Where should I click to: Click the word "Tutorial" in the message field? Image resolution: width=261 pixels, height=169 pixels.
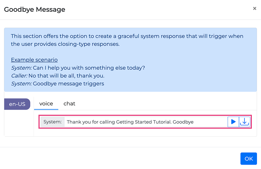(160, 122)
